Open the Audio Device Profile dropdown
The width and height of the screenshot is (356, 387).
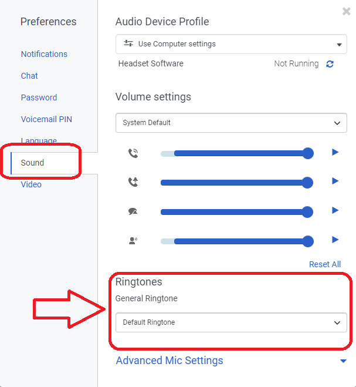(231, 44)
